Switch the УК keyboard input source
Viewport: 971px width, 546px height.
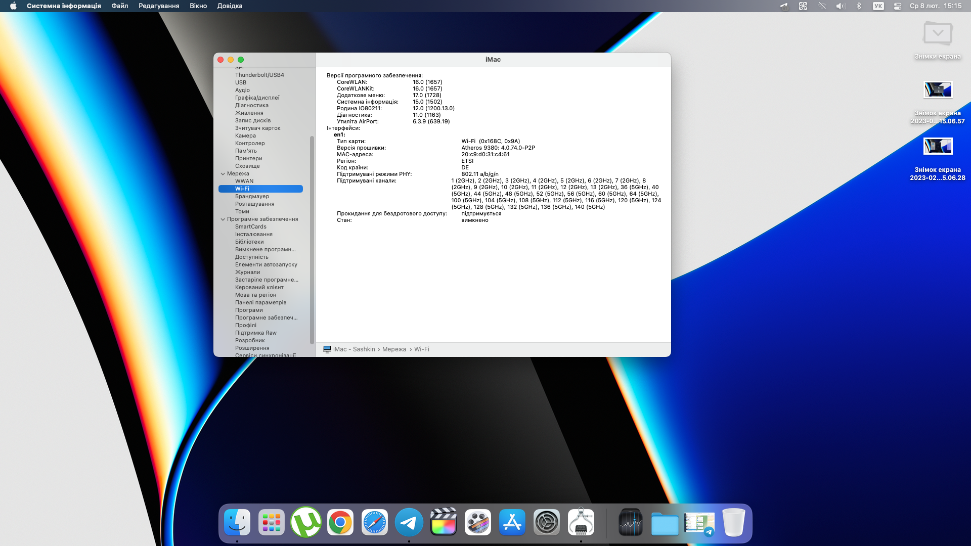point(878,6)
